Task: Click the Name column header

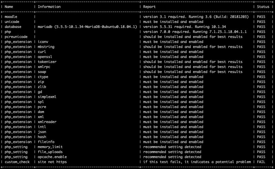Action: tap(9, 7)
